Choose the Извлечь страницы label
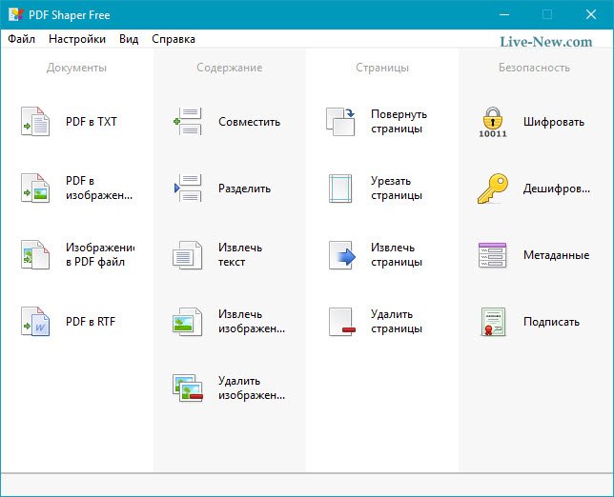Viewport: 614px width, 497px height. (x=397, y=254)
